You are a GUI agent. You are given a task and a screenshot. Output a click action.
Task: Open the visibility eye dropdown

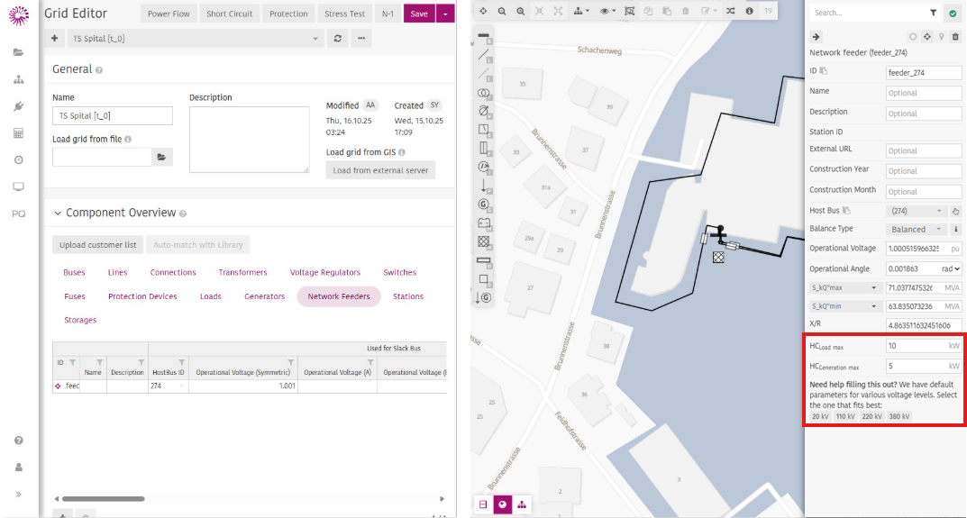(x=609, y=11)
